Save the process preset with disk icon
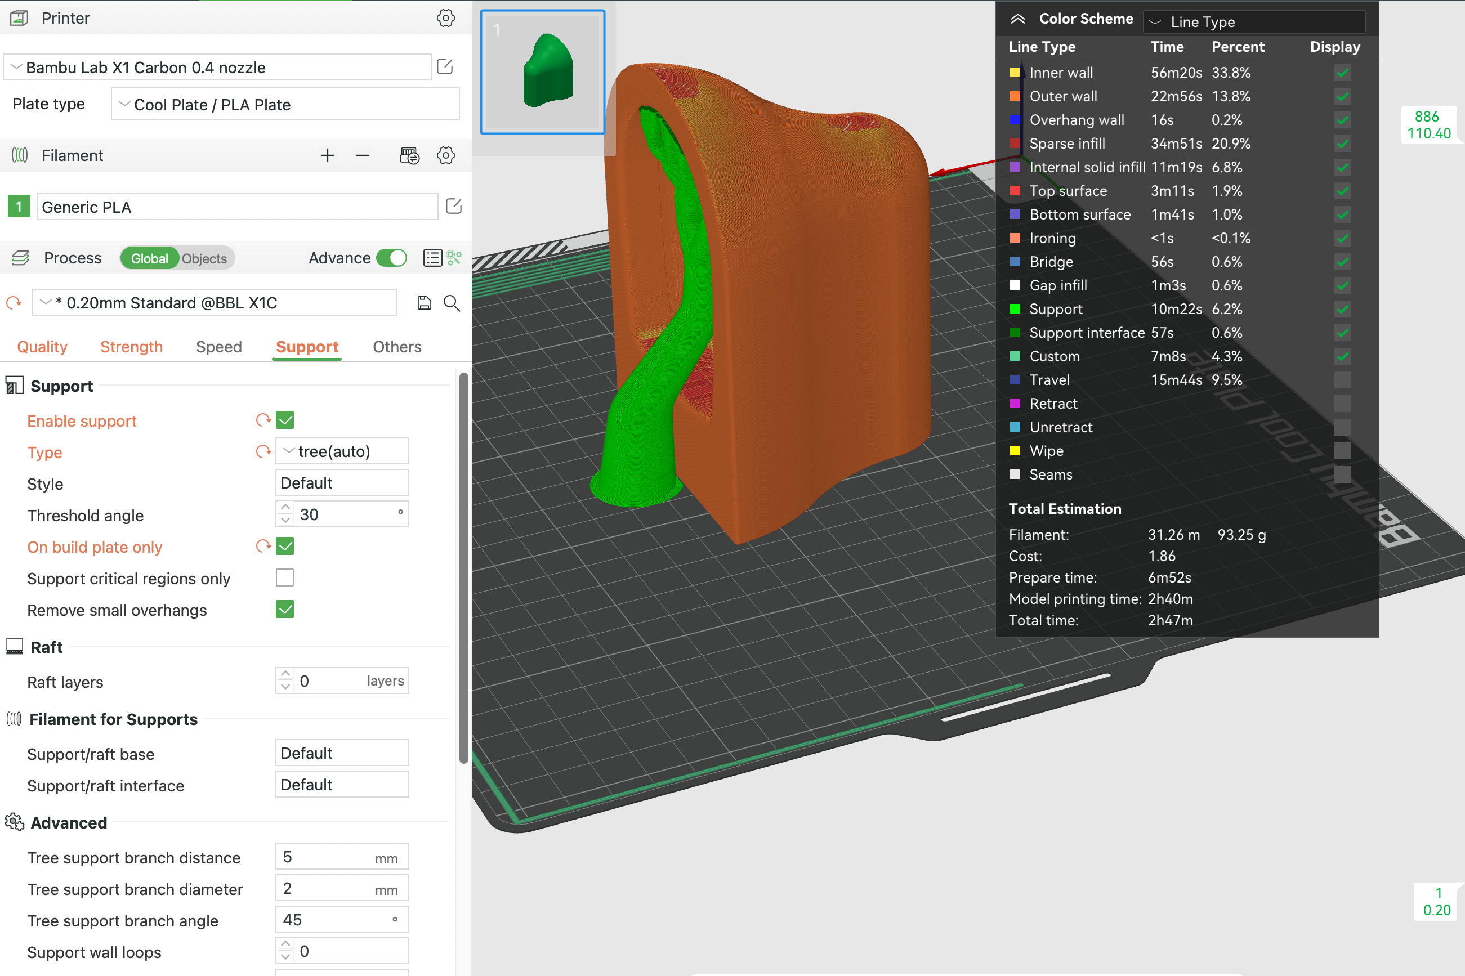 click(424, 303)
